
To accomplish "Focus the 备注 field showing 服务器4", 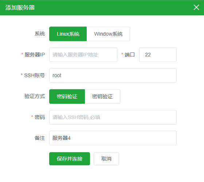I will coord(113,138).
